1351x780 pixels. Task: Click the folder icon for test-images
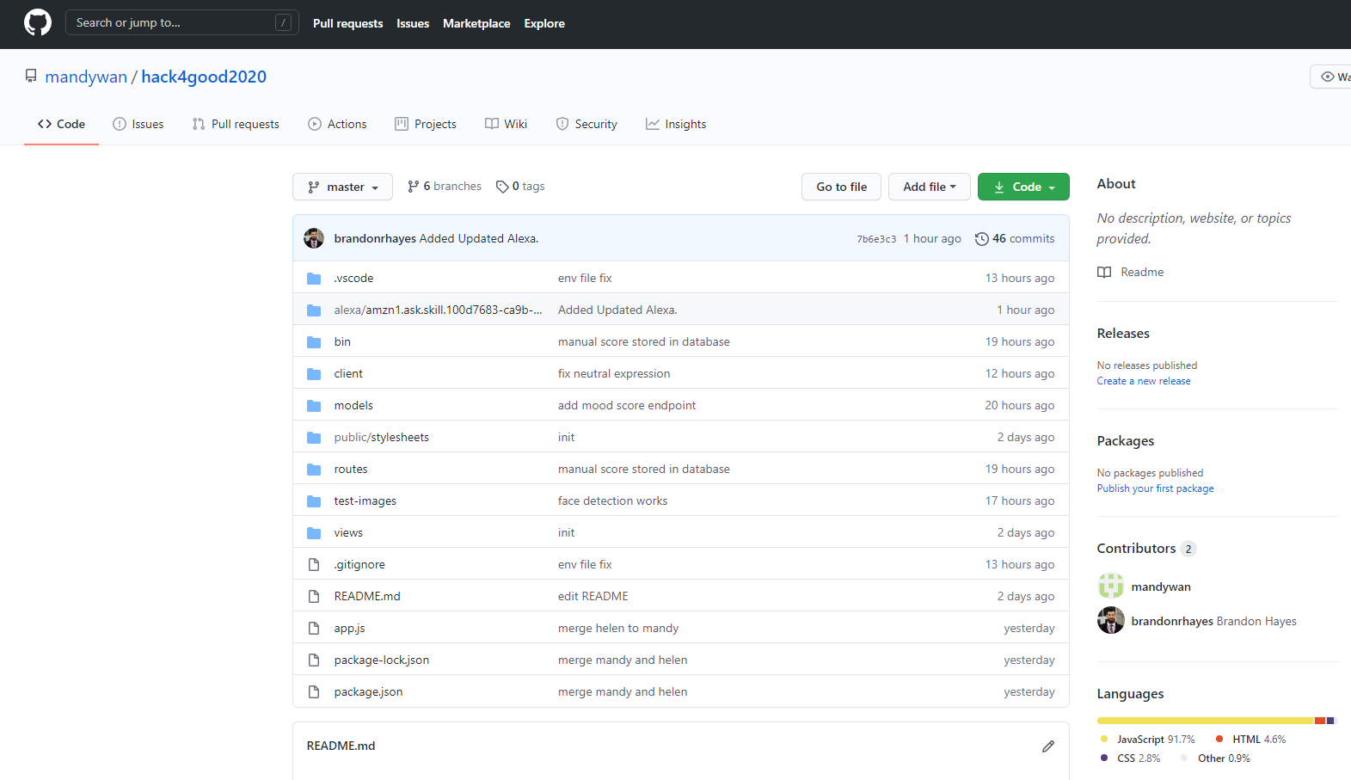314,501
